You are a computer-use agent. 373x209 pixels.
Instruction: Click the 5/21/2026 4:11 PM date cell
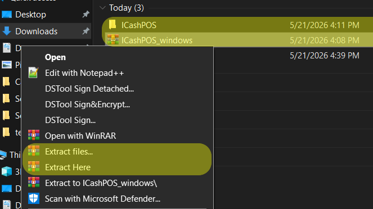coord(325,25)
